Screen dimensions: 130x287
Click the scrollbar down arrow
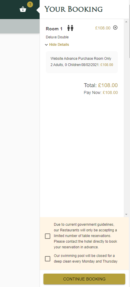point(126,214)
